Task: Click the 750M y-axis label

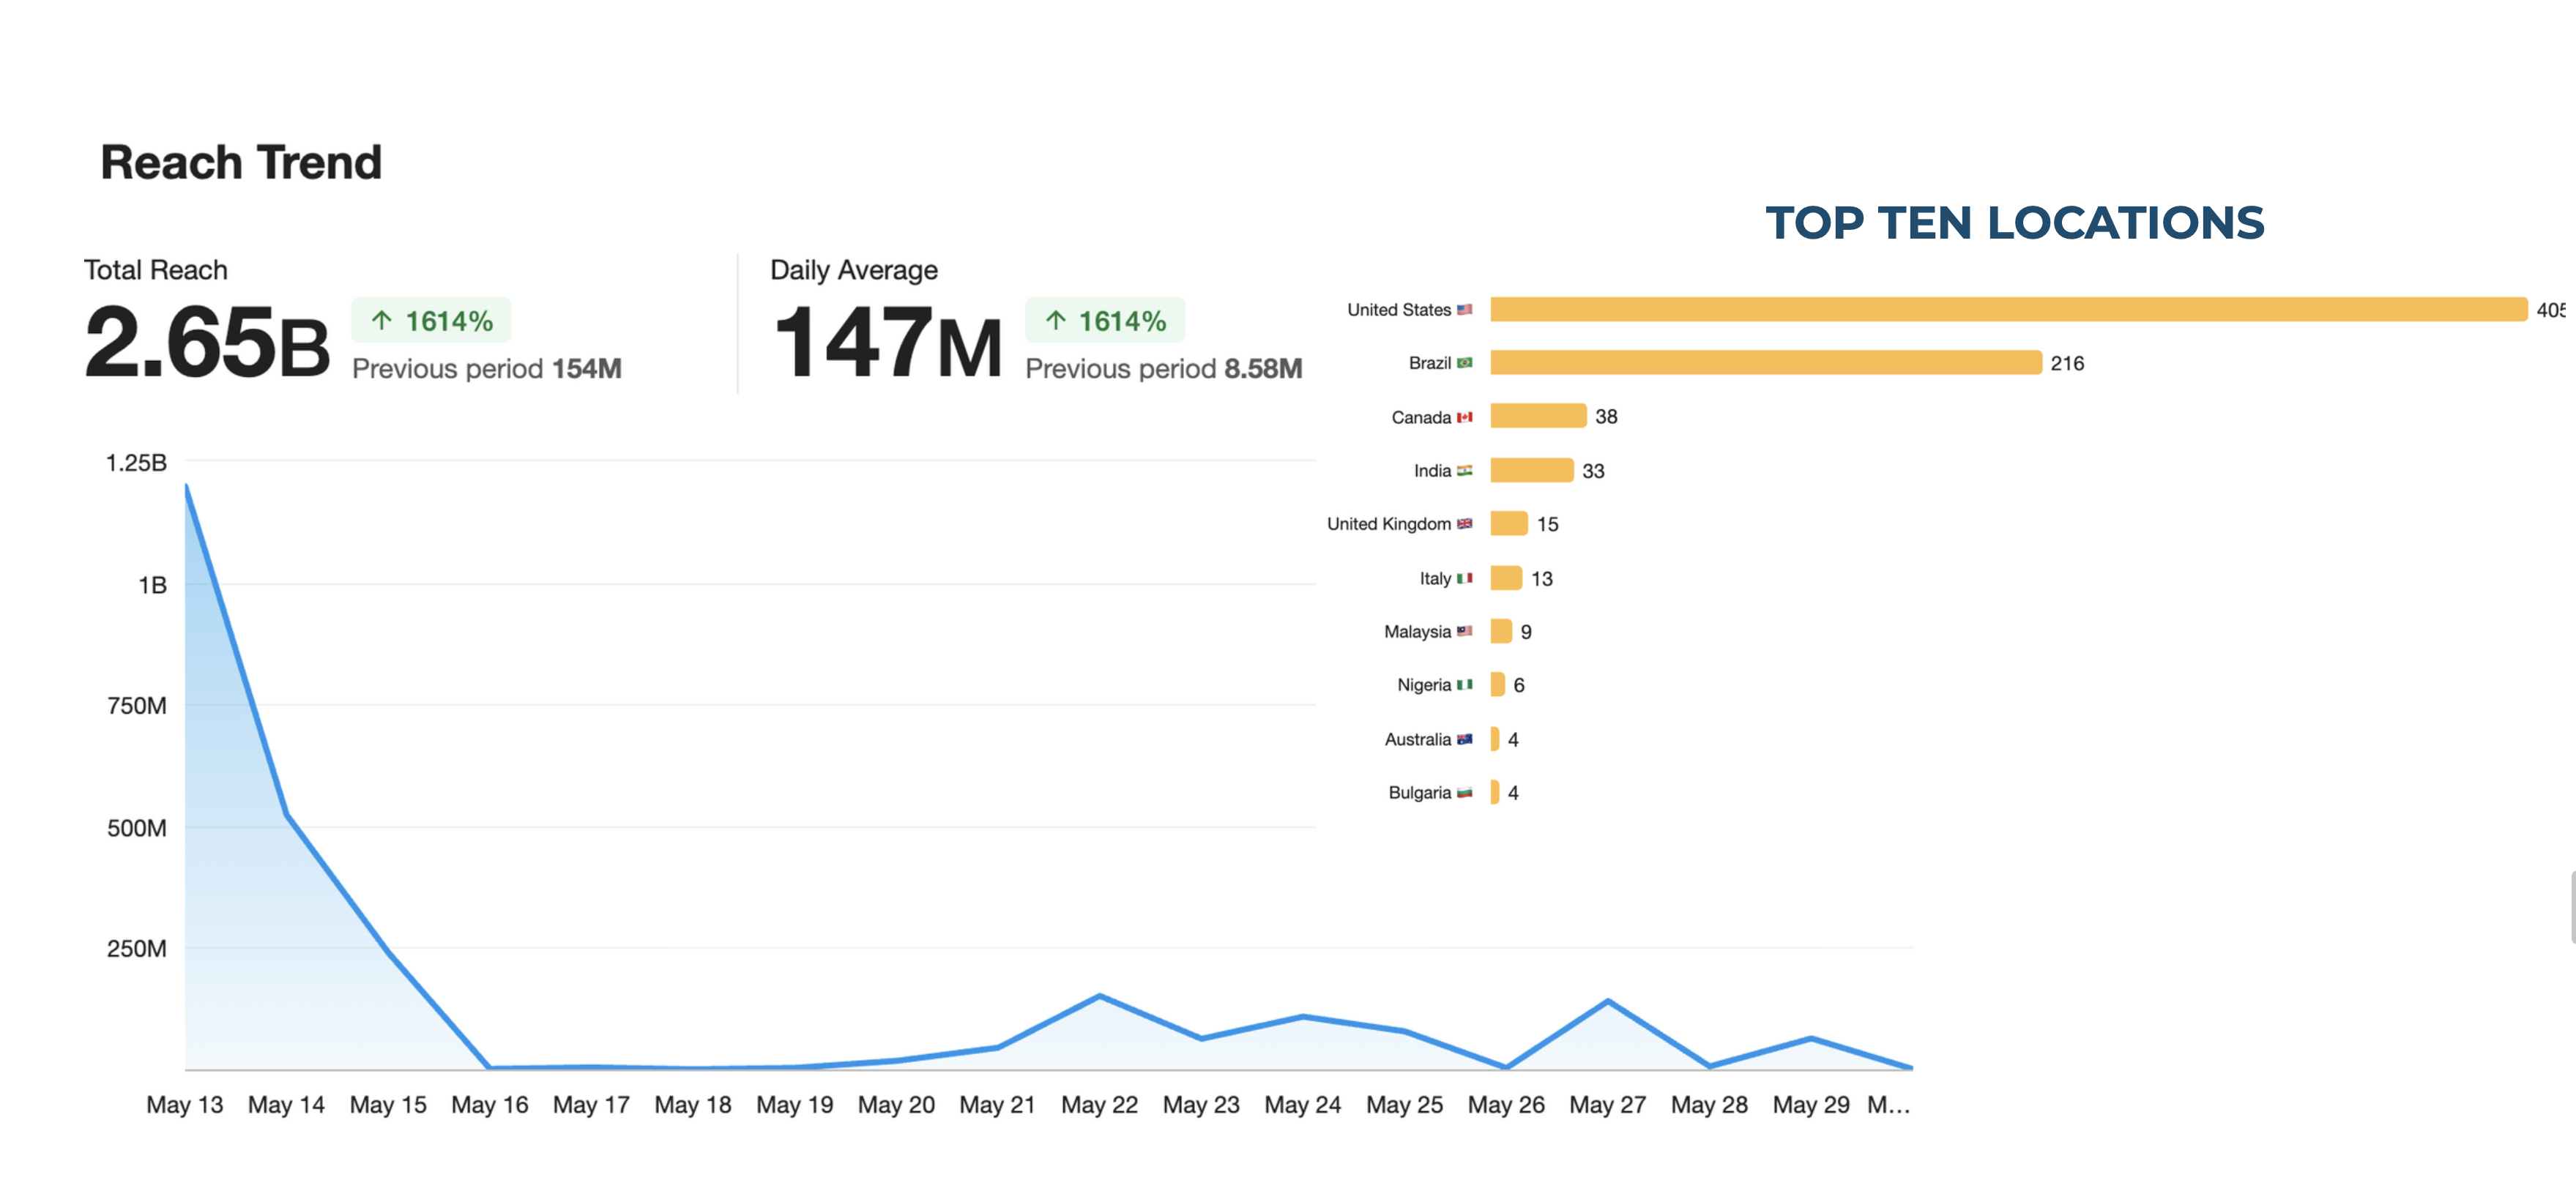Action: click(137, 706)
